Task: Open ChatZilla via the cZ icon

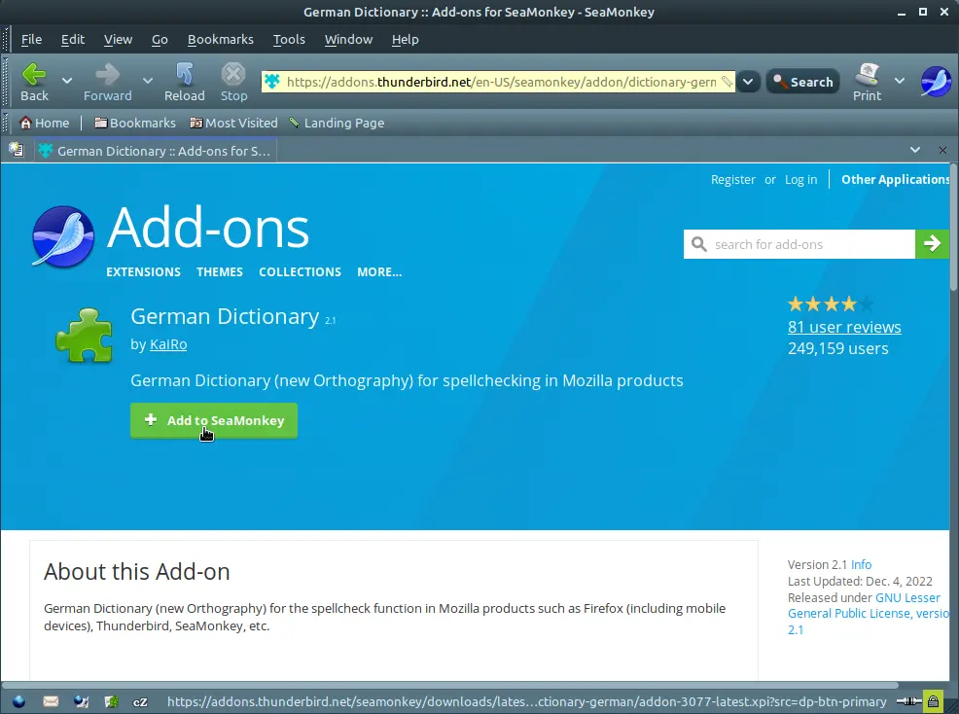Action: 141,700
